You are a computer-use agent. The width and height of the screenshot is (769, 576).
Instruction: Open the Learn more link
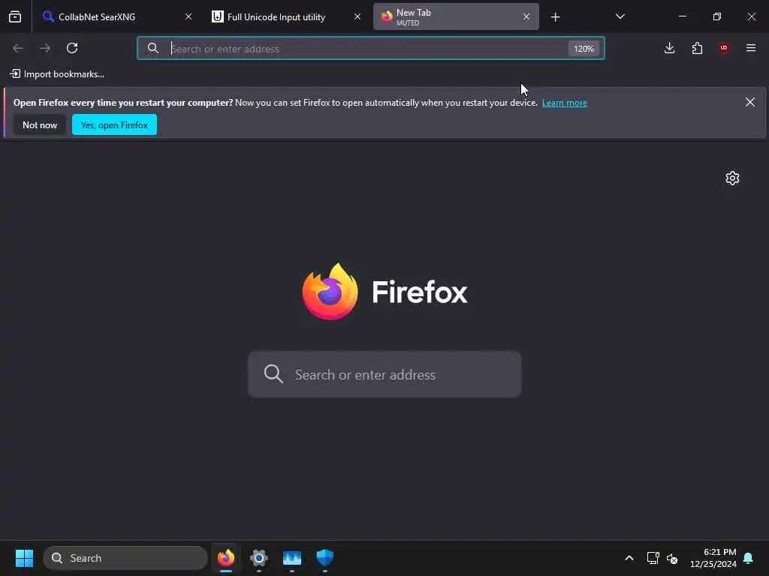pyautogui.click(x=565, y=103)
